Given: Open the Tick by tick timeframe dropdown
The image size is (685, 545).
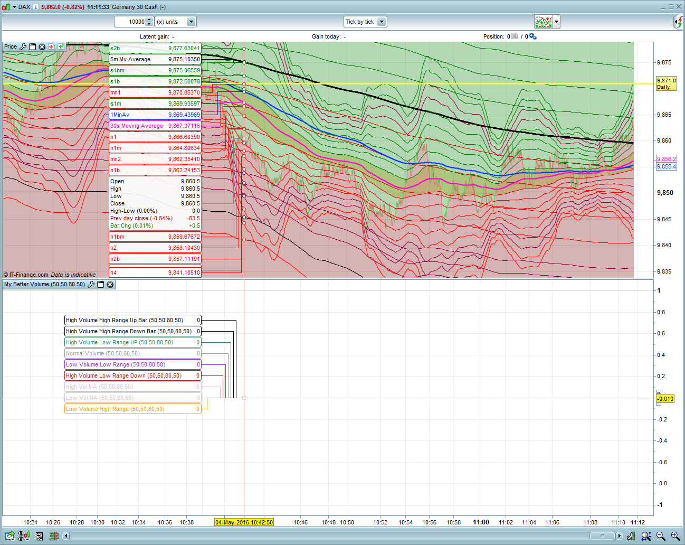Looking at the screenshot, I should [382, 22].
